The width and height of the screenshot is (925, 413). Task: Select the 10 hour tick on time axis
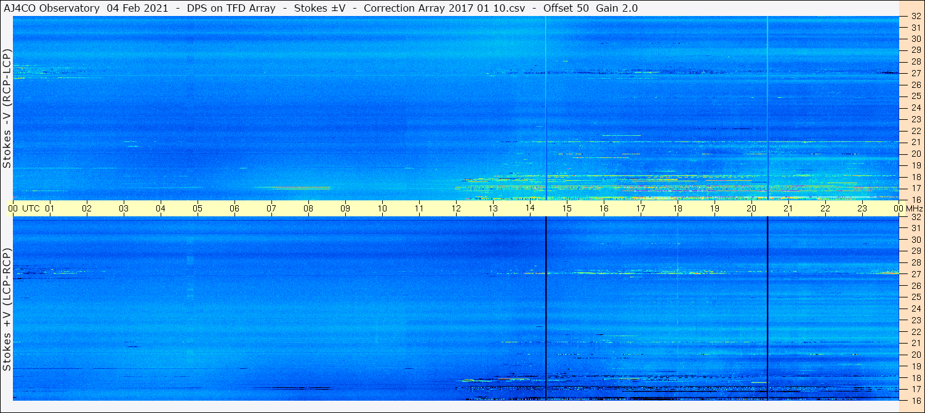coord(382,208)
